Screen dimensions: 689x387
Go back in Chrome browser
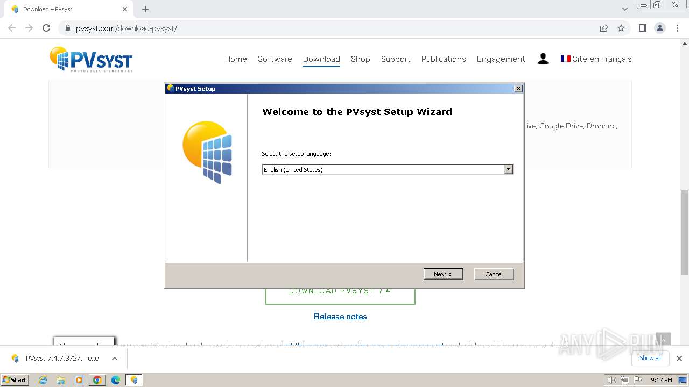click(x=12, y=28)
